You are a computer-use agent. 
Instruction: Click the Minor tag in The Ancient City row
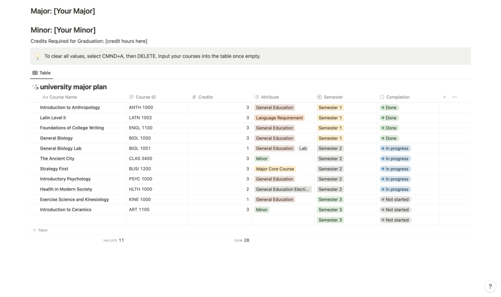262,159
